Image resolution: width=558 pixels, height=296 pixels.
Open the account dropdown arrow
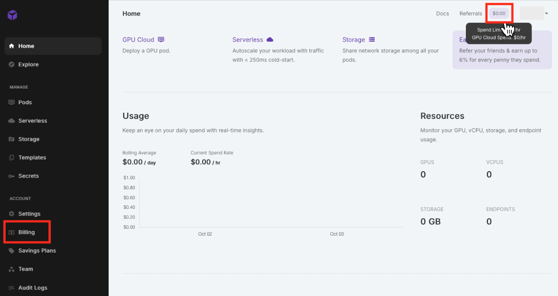pyautogui.click(x=546, y=13)
